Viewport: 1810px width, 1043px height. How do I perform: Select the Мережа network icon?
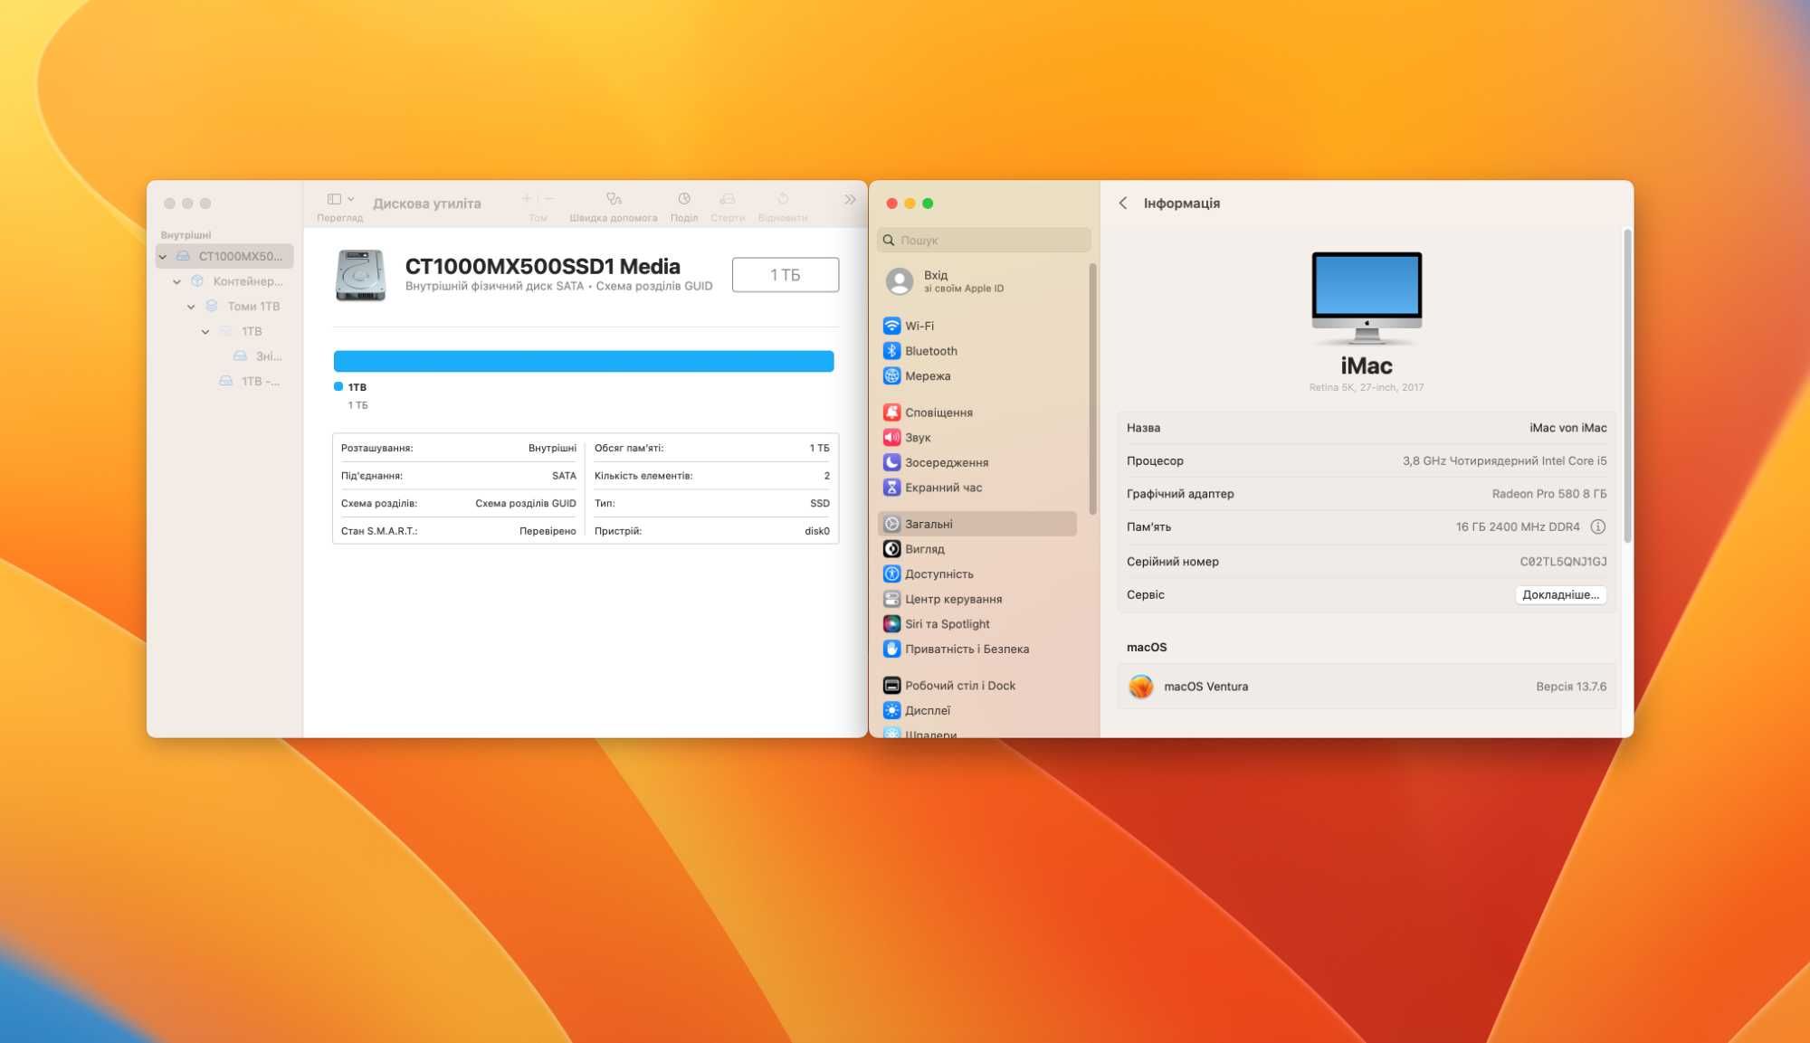[891, 376]
